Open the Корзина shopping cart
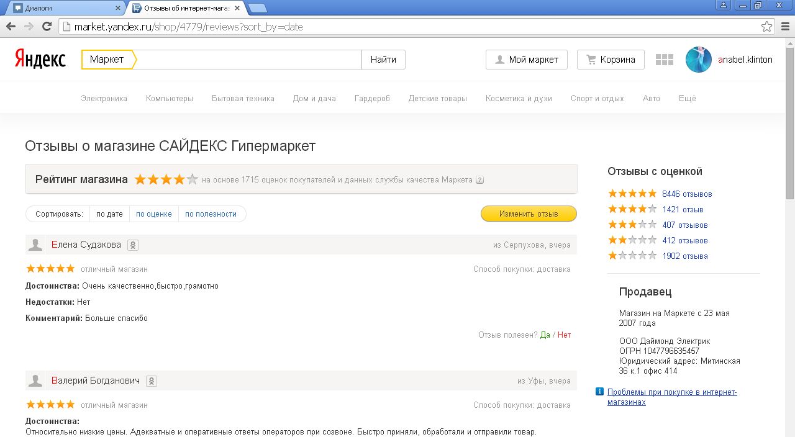 click(x=611, y=60)
